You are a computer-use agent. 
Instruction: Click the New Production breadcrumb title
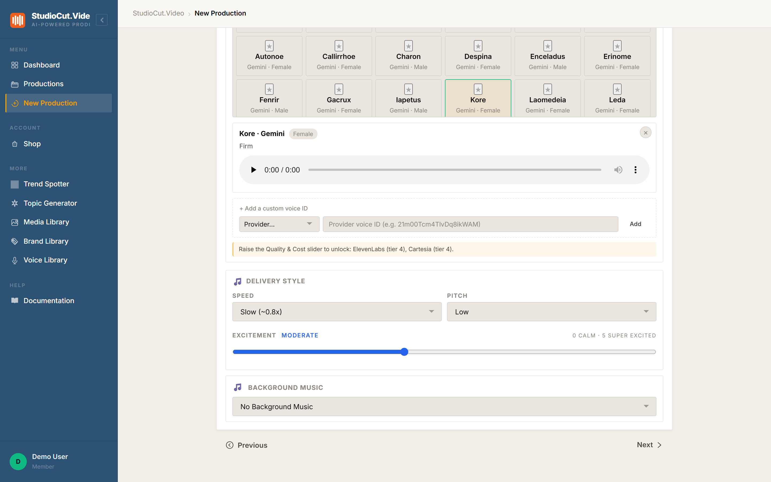coord(220,13)
